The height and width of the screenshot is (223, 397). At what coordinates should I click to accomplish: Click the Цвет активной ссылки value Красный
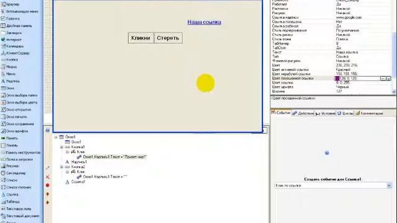[343, 69]
